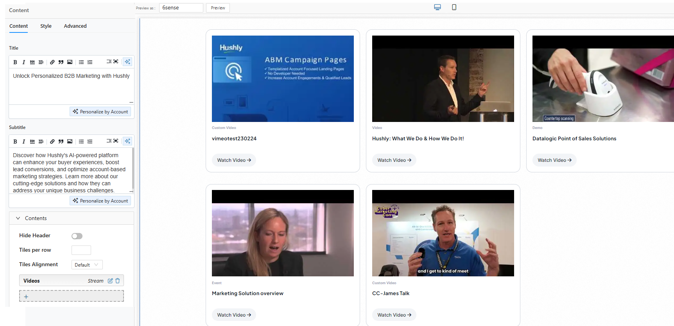Toggle the Hide Header switch
Viewport: 674px width, 326px height.
point(77,236)
